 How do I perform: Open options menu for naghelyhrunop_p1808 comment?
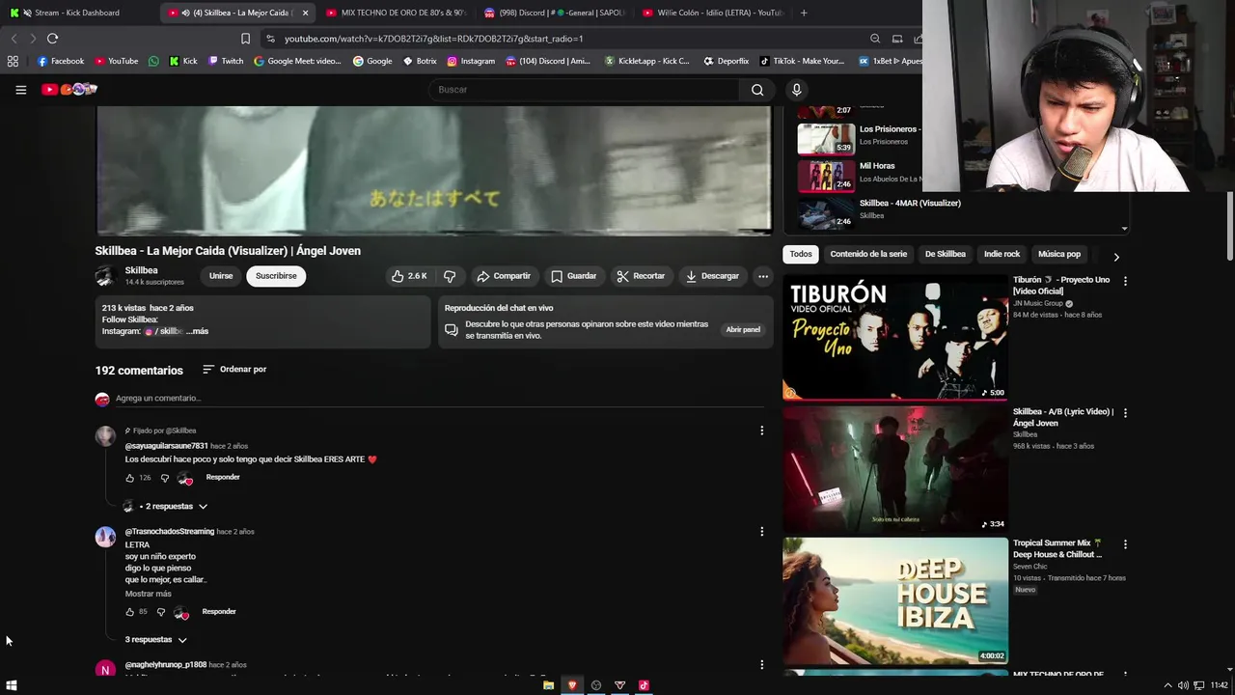click(x=761, y=664)
